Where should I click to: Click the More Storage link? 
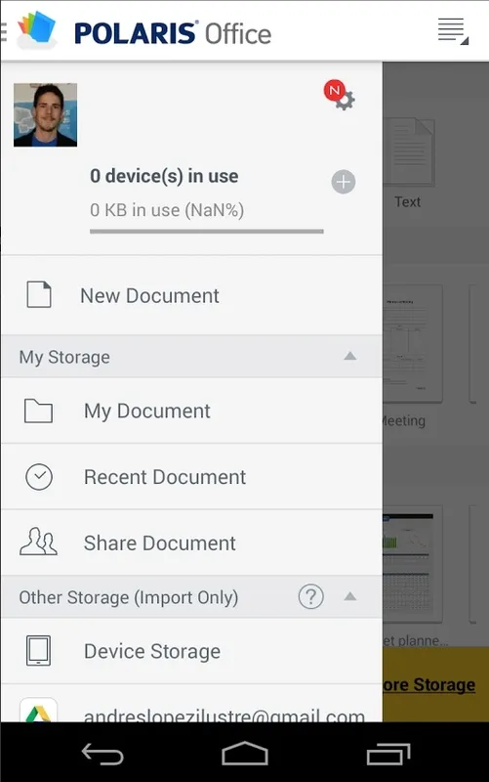click(428, 685)
